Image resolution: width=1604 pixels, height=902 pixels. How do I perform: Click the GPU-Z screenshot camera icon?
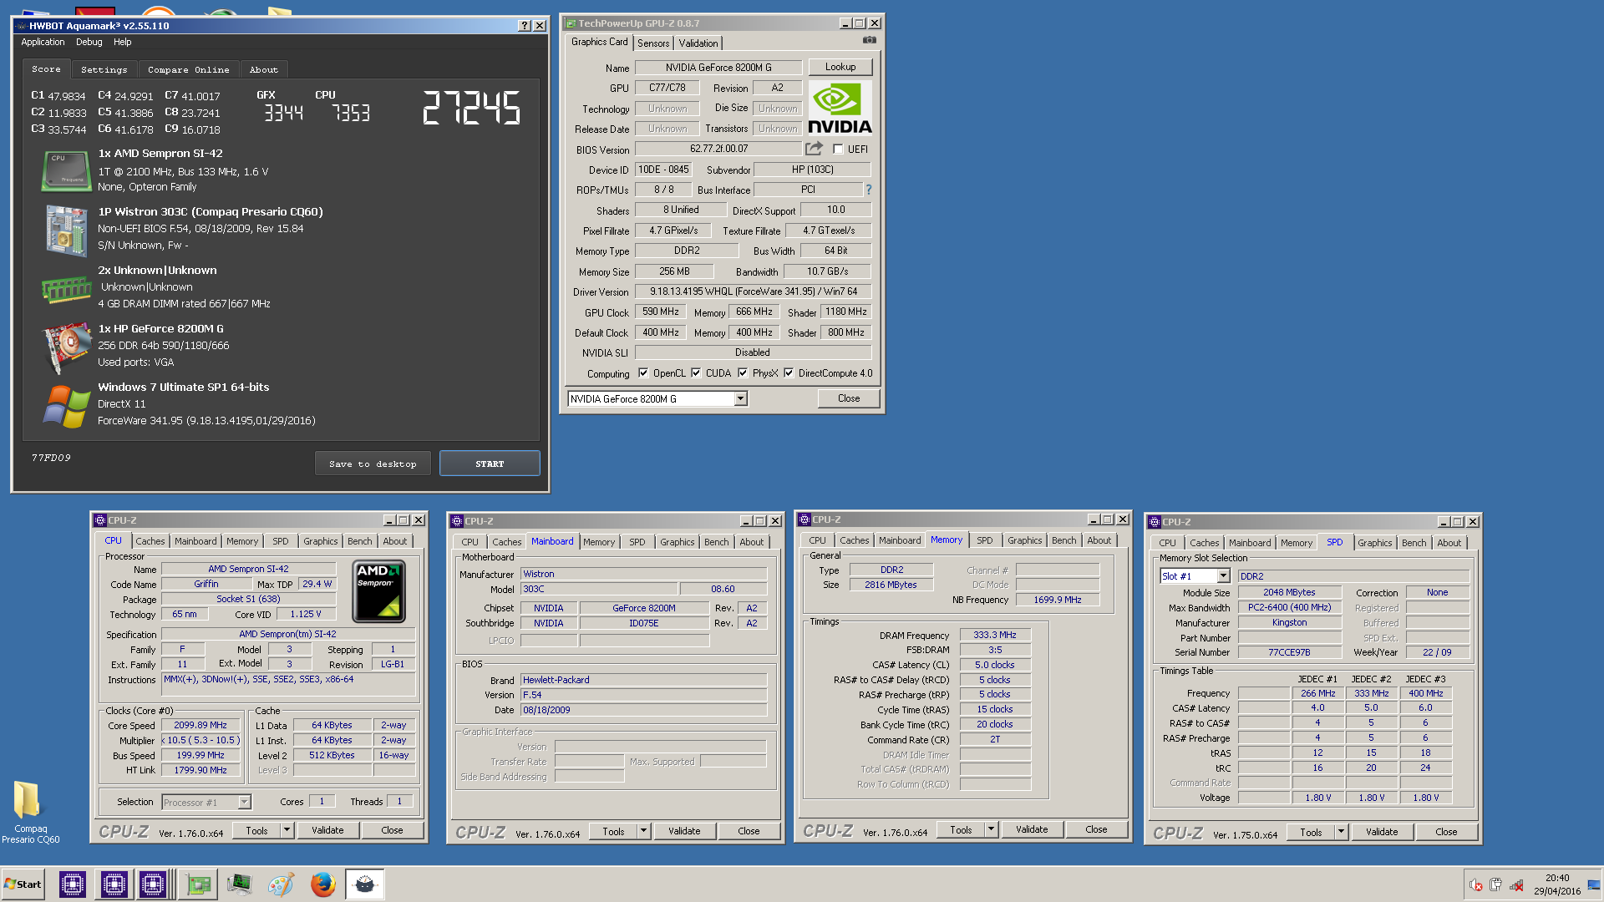pyautogui.click(x=869, y=40)
